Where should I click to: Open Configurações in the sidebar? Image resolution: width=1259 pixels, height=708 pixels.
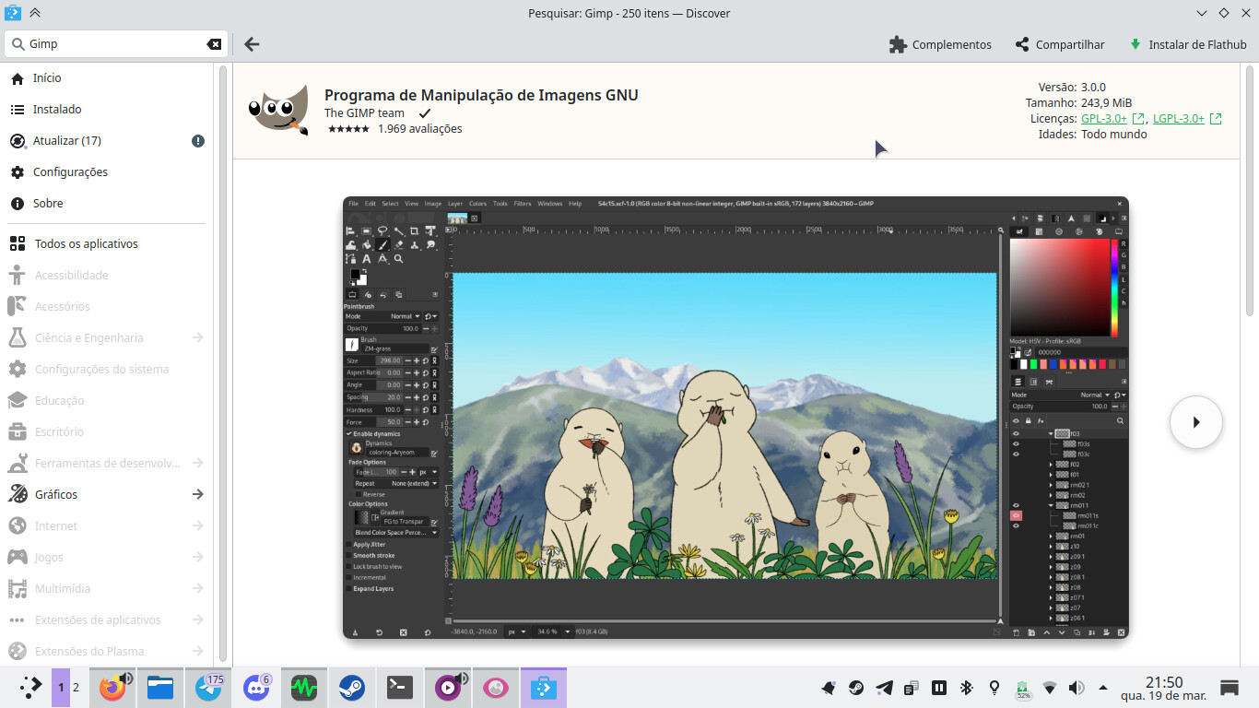(106, 172)
